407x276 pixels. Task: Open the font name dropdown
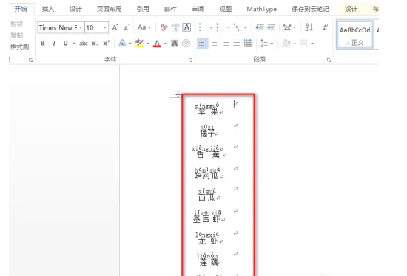(81, 27)
